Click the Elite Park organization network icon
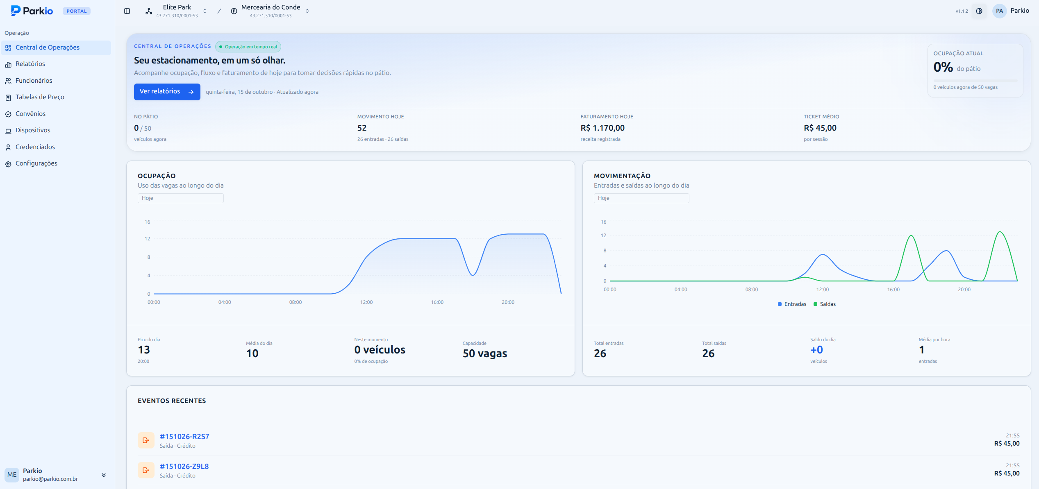The width and height of the screenshot is (1039, 489). coord(149,11)
